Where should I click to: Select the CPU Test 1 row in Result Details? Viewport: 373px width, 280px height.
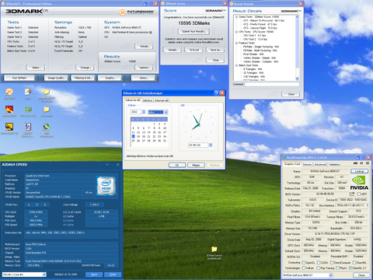pos(254,36)
